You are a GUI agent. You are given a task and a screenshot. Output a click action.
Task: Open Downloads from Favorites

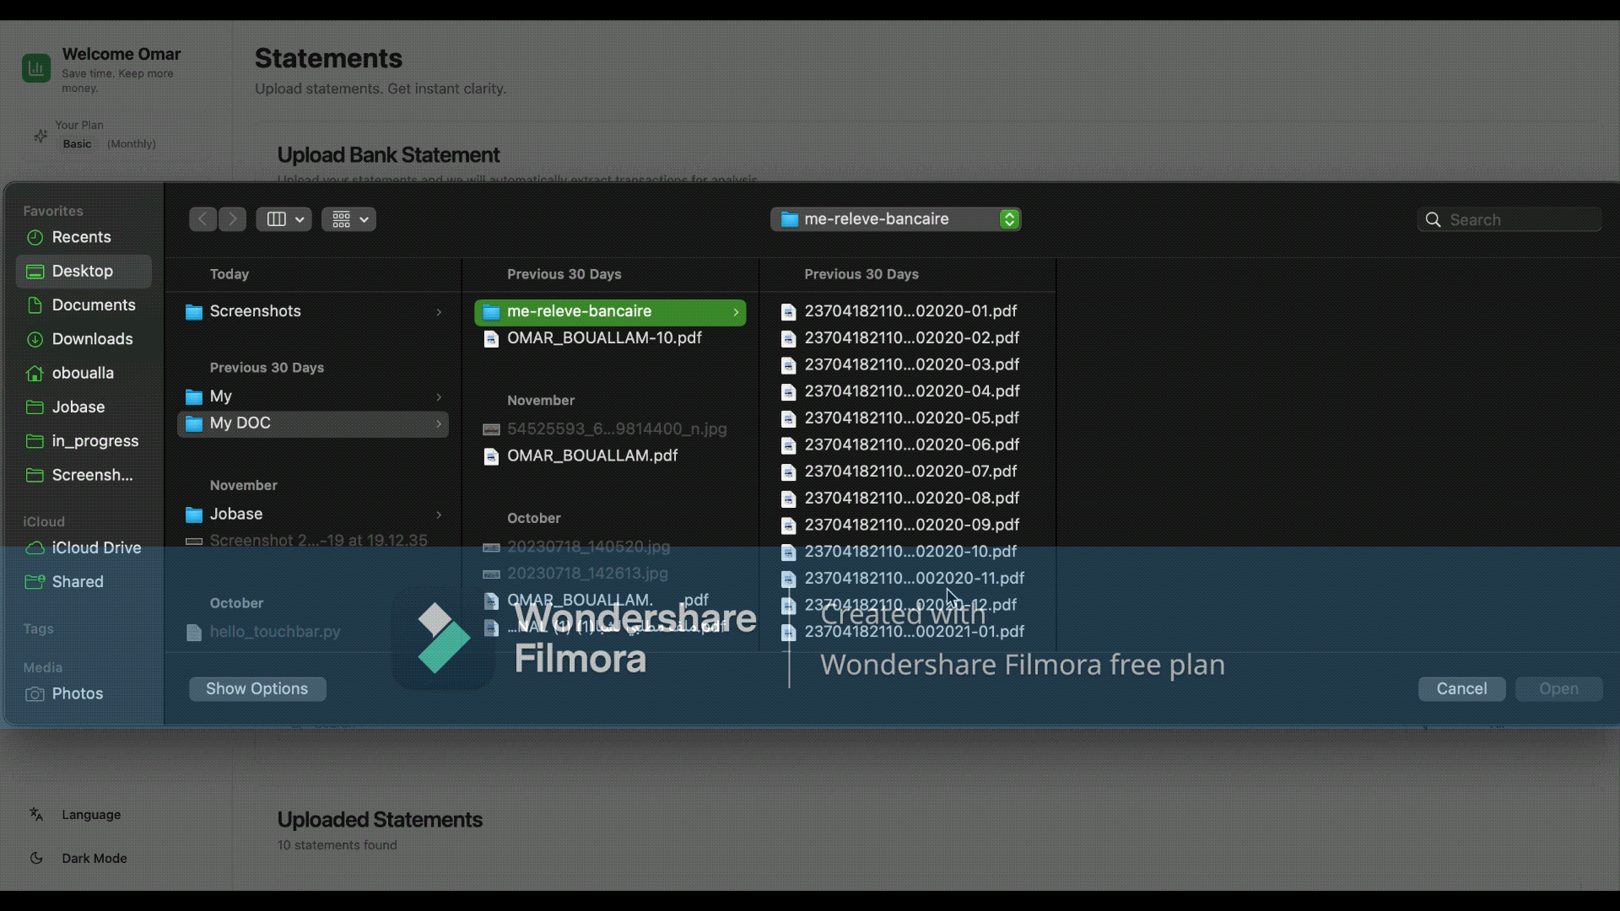pos(92,339)
